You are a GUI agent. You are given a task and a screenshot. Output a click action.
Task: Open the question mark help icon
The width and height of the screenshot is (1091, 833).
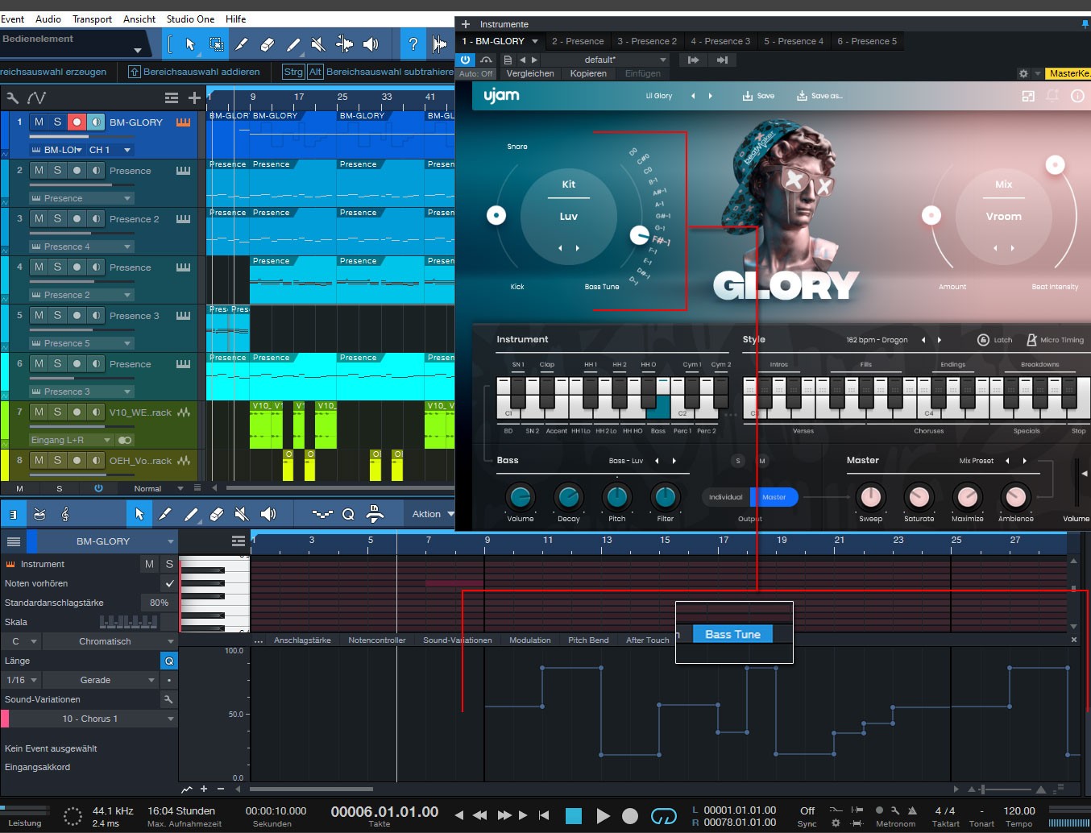(413, 44)
